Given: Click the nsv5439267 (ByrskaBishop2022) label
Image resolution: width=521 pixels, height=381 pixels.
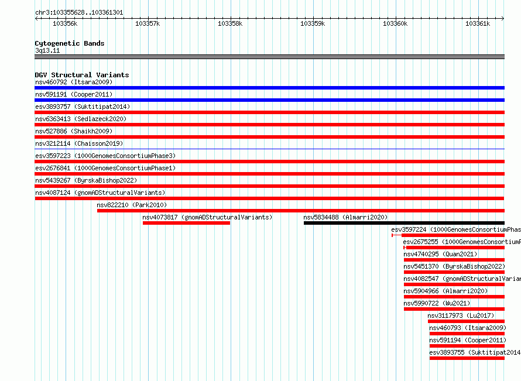Looking at the screenshot, I should point(86,180).
